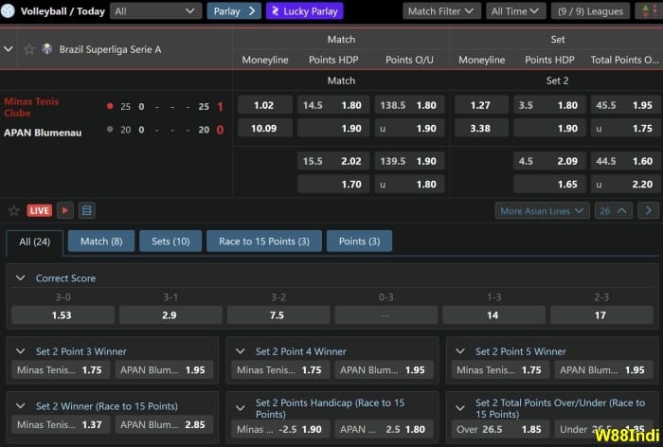
Task: Pick Minas Tenis for Point 3 winner
Action: click(x=61, y=370)
